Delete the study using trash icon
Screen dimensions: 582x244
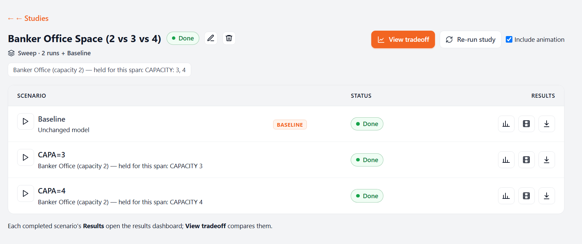tap(229, 38)
